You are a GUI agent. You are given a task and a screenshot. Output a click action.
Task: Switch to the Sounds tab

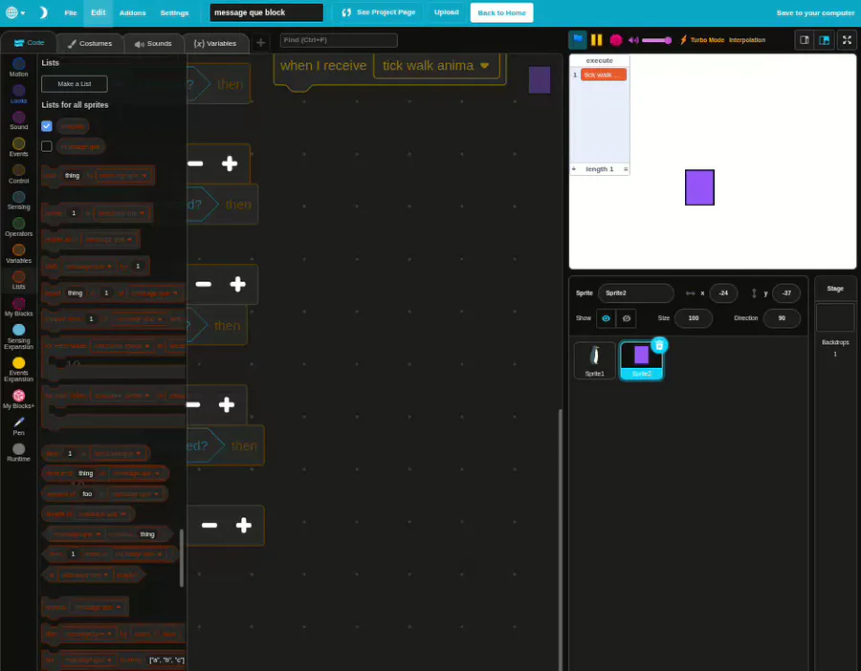pos(153,43)
